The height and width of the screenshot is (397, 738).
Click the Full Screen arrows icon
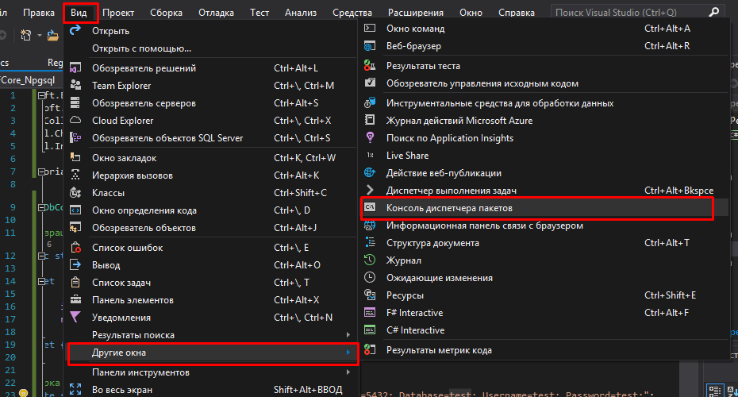pos(75,389)
